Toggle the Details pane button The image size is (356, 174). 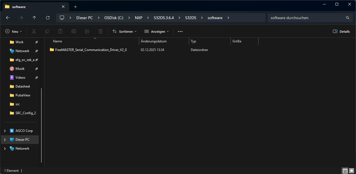tap(341, 31)
